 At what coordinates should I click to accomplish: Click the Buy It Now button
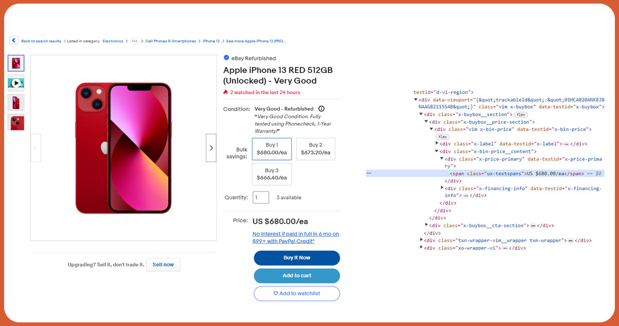click(x=297, y=258)
